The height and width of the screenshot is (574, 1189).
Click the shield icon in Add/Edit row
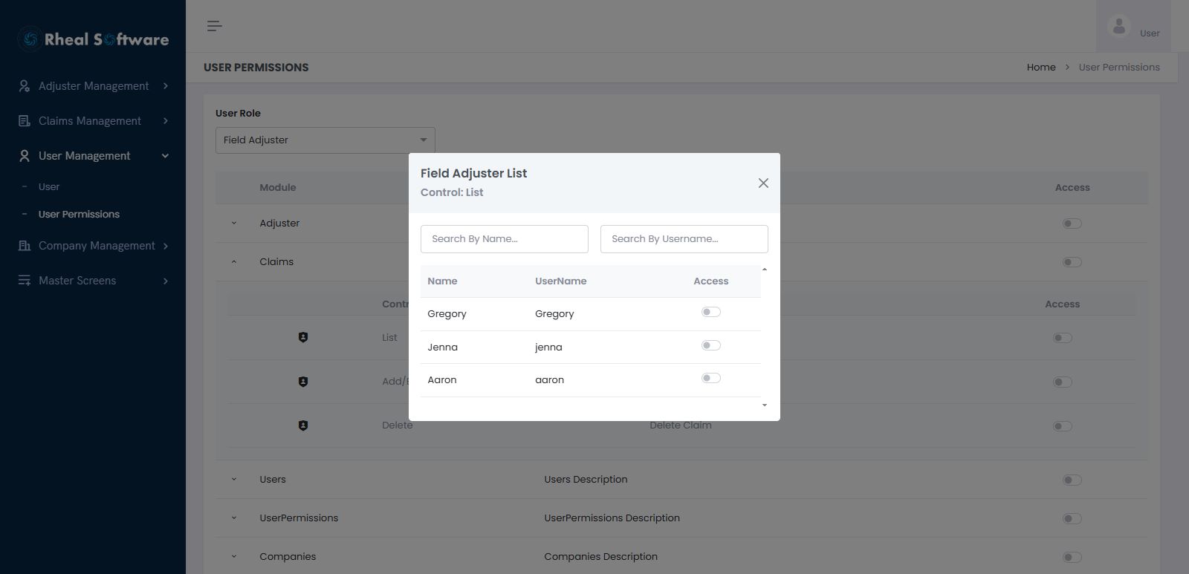303,382
